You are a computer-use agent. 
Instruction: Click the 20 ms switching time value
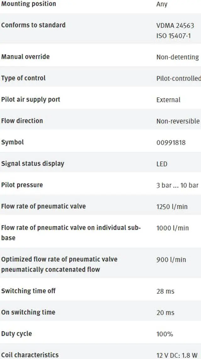point(165,313)
